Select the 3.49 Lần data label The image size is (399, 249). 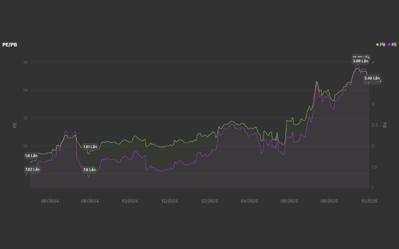[x=372, y=78]
